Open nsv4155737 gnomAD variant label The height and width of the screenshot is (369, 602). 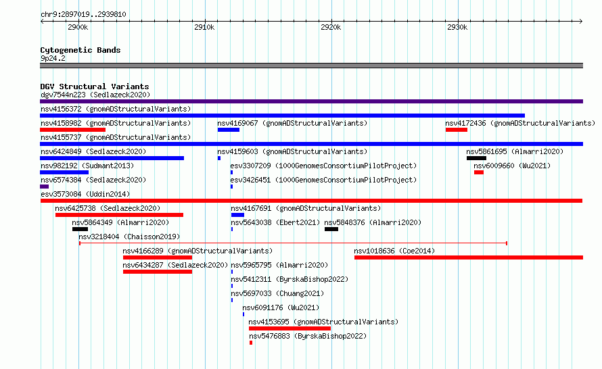tap(116, 137)
